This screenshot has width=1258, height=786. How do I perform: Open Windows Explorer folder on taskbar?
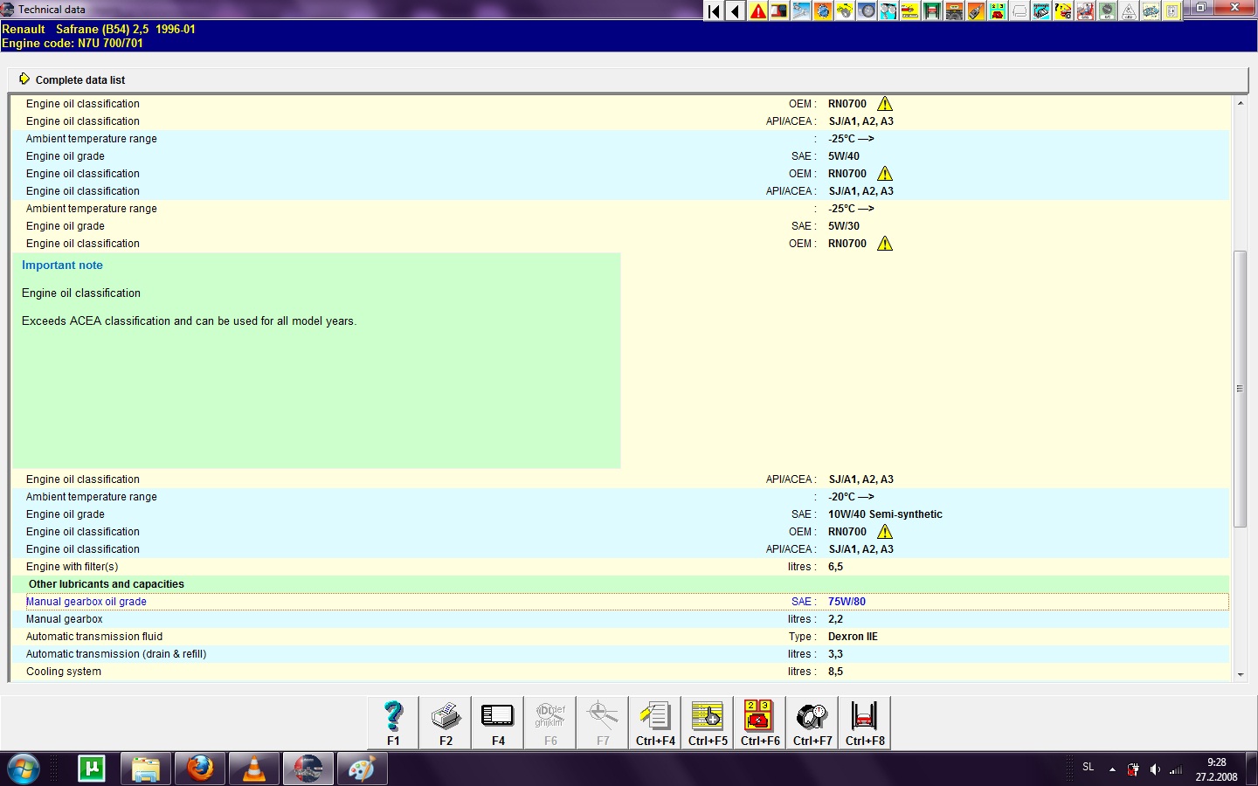click(146, 769)
